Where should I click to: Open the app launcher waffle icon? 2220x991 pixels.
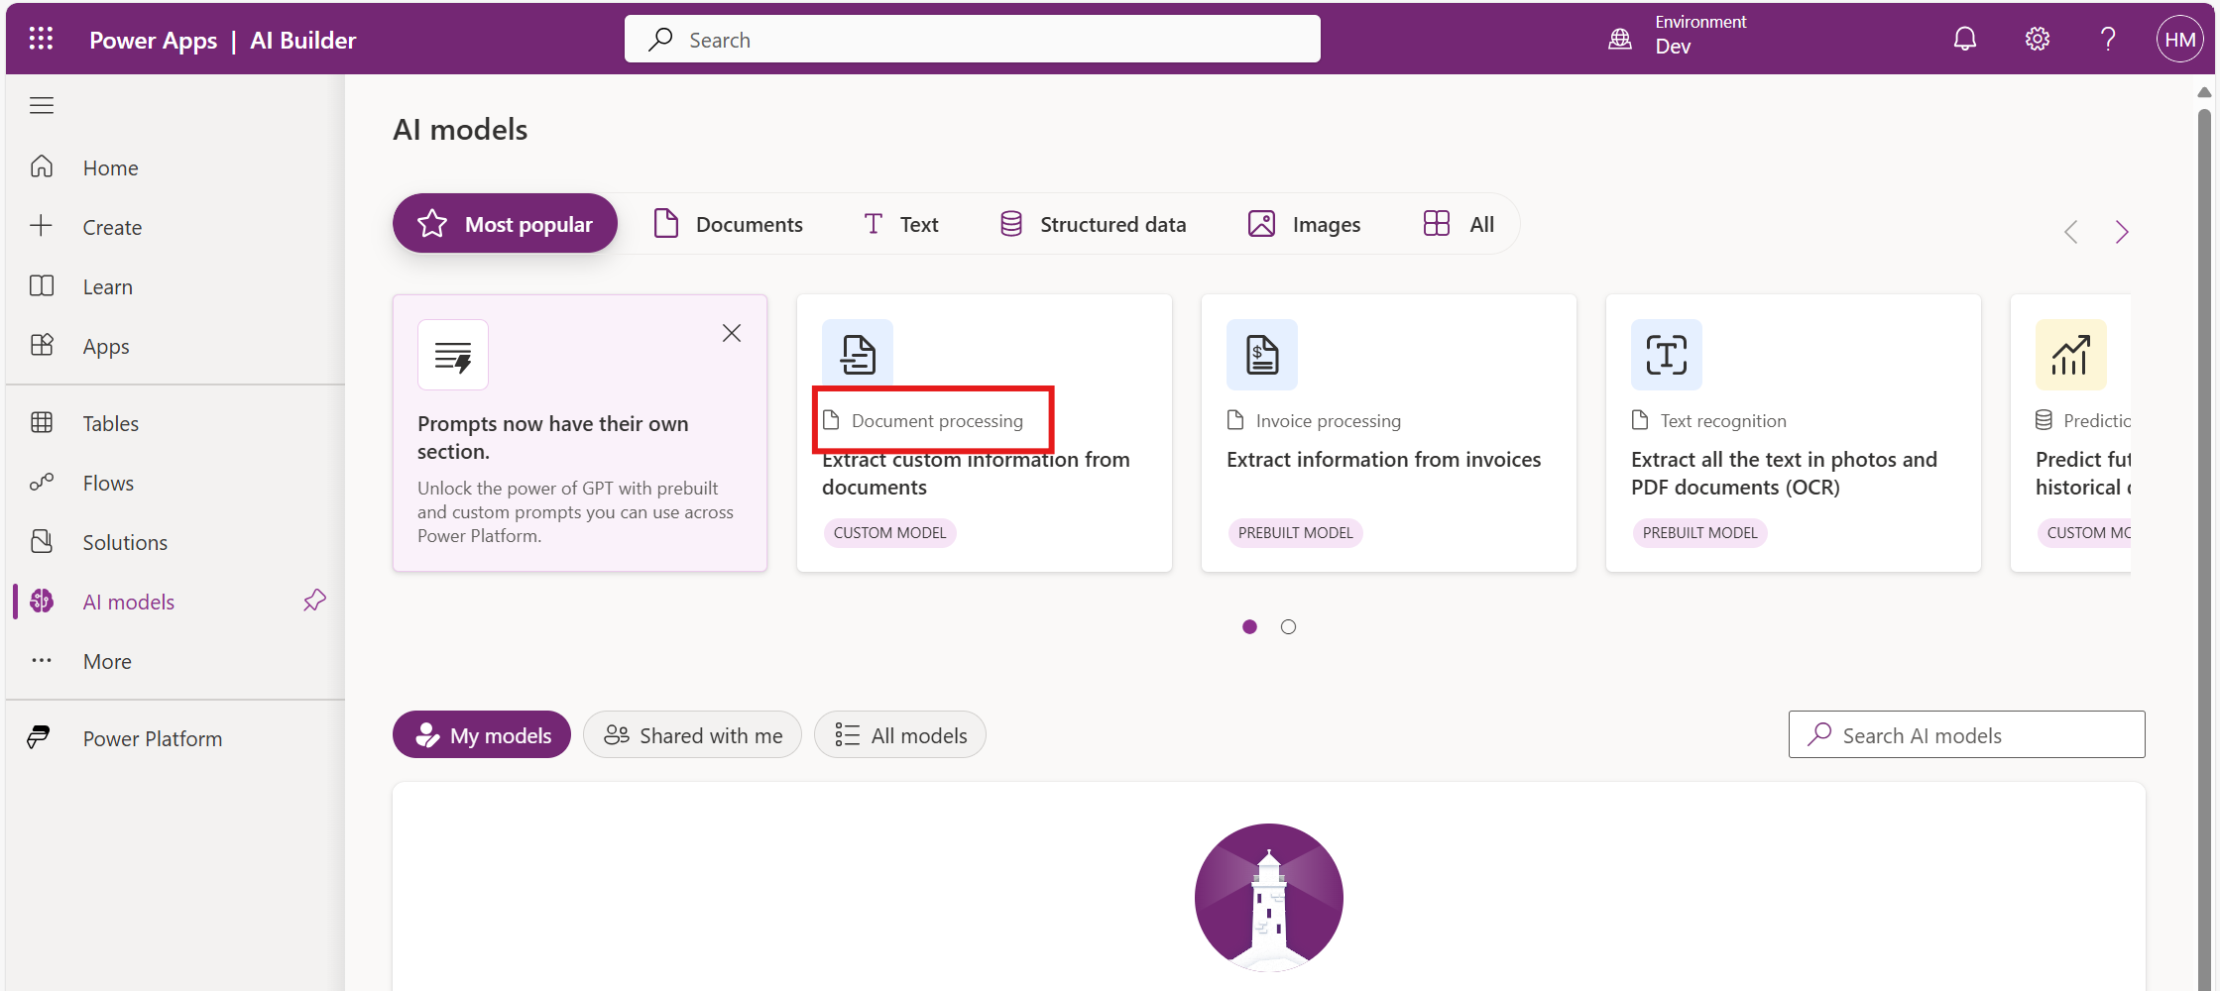pyautogui.click(x=41, y=39)
